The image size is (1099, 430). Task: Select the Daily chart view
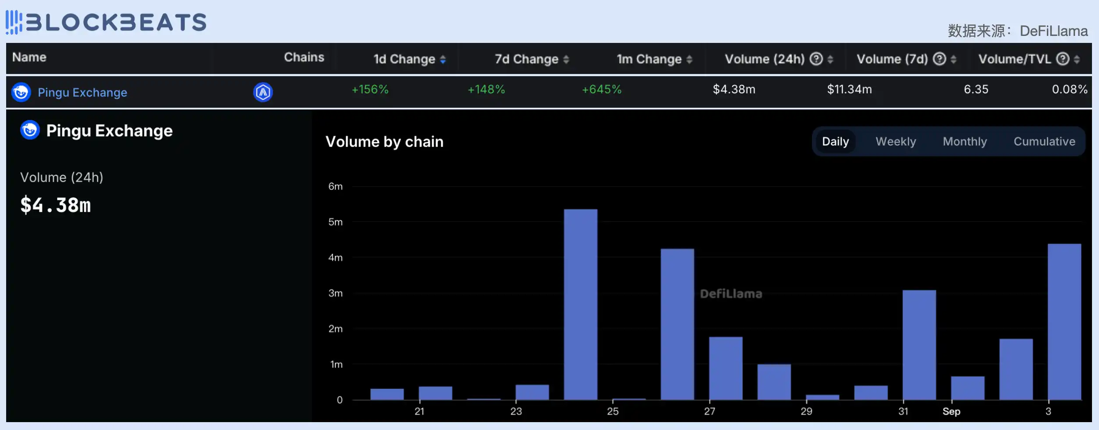[835, 141]
